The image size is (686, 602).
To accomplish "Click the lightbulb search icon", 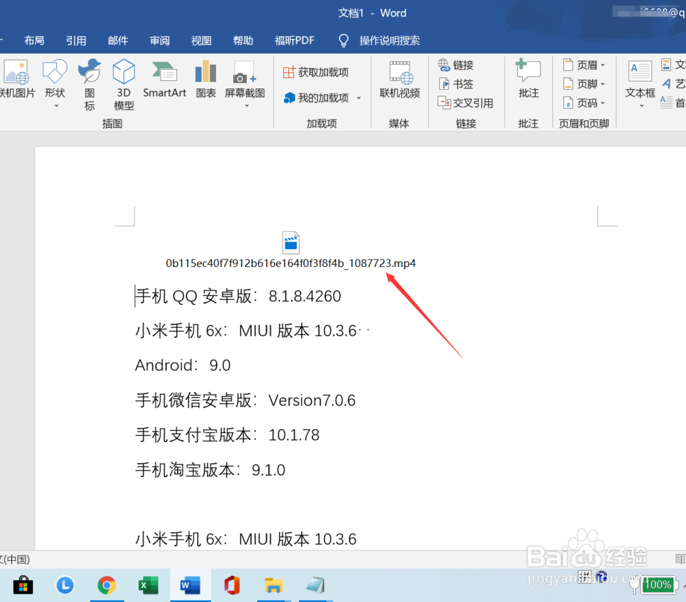I will [x=344, y=40].
